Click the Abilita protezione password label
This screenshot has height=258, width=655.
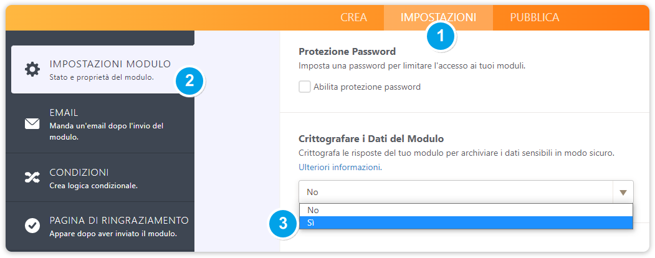coord(367,87)
